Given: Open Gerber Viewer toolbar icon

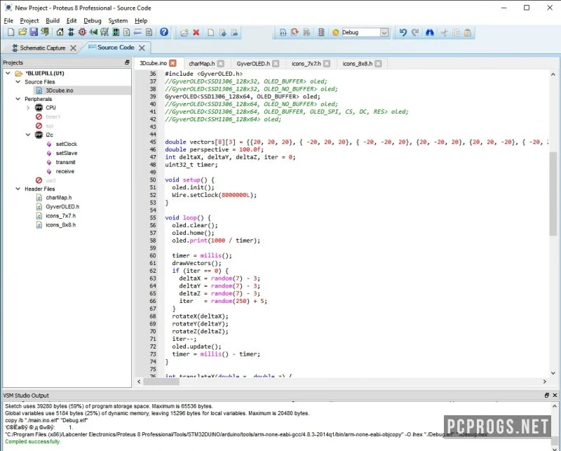Looking at the screenshot, I should pos(104,32).
